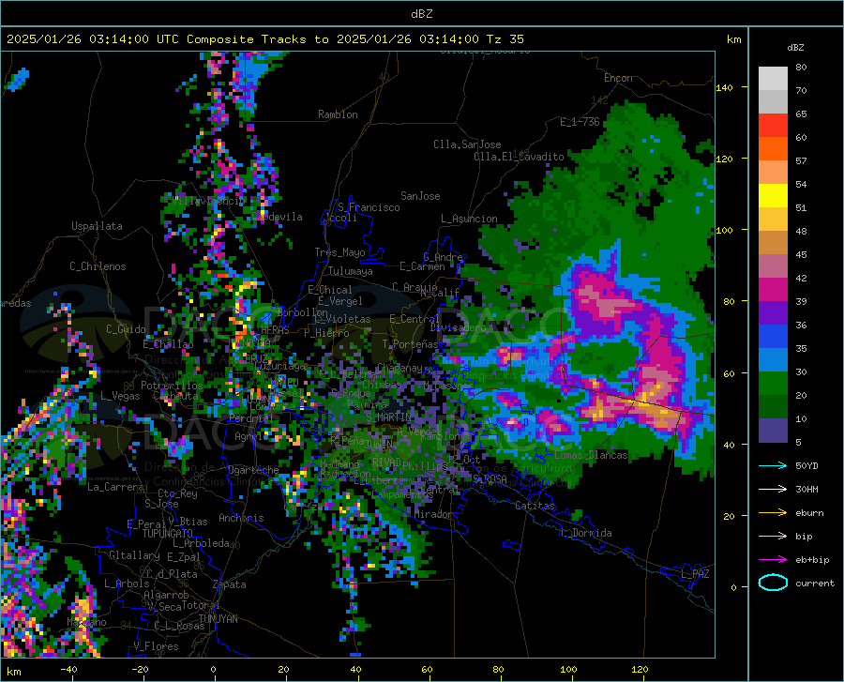Screen dimensions: 844x682
Task: Click the '100' tick on the vertical axis
Action: tap(725, 230)
